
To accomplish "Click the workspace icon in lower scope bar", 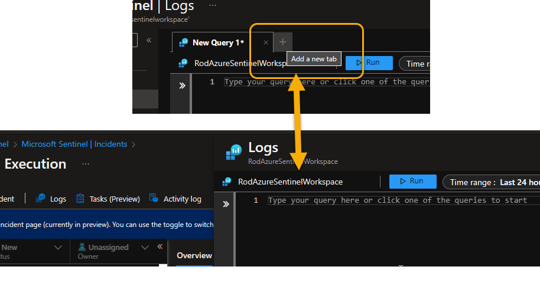I will point(227,182).
